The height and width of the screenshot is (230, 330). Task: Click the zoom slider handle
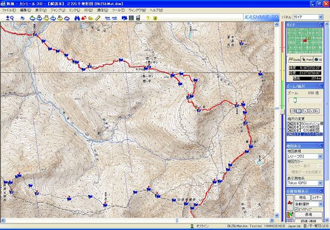pos(295,100)
